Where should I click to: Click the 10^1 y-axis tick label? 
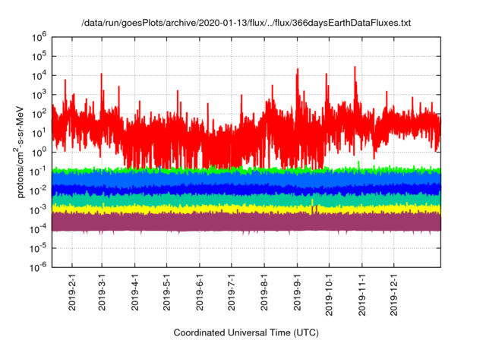(x=39, y=134)
